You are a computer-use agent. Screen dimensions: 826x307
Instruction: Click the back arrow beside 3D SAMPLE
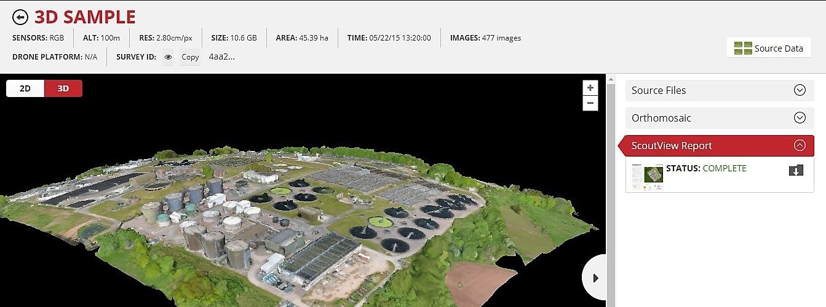pos(20,17)
